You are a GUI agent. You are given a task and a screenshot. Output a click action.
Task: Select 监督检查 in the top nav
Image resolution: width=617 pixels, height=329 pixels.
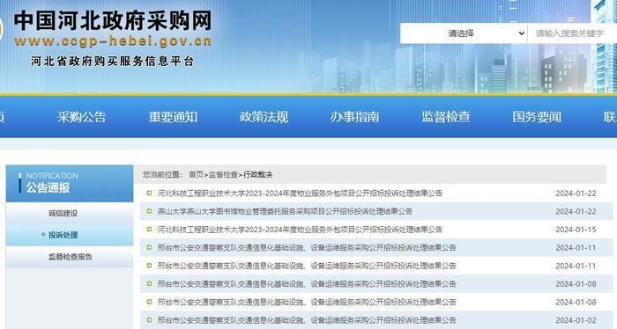click(x=446, y=117)
